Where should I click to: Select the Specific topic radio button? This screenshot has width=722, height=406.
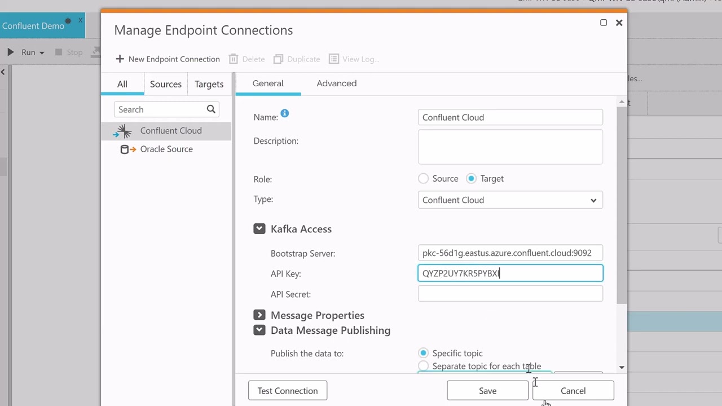(x=423, y=353)
